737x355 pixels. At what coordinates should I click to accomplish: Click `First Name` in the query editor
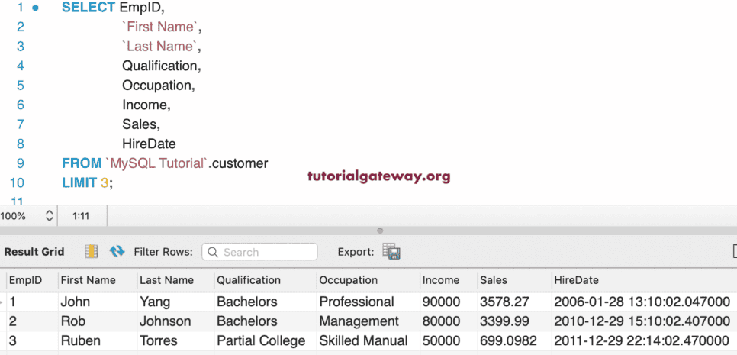click(160, 27)
